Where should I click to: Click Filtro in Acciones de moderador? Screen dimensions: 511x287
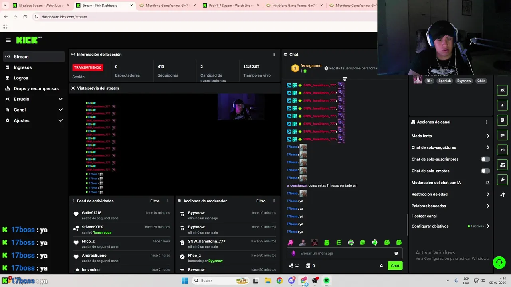261,201
